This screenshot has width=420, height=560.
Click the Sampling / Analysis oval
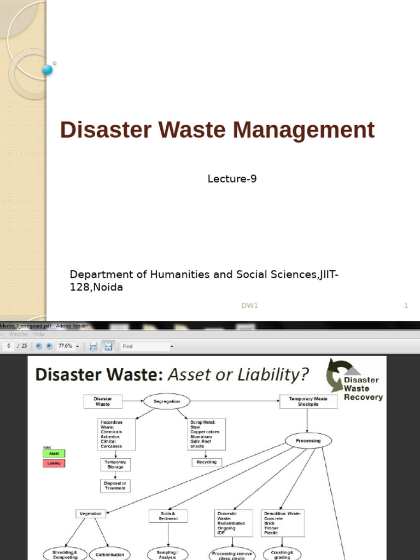pos(167,555)
